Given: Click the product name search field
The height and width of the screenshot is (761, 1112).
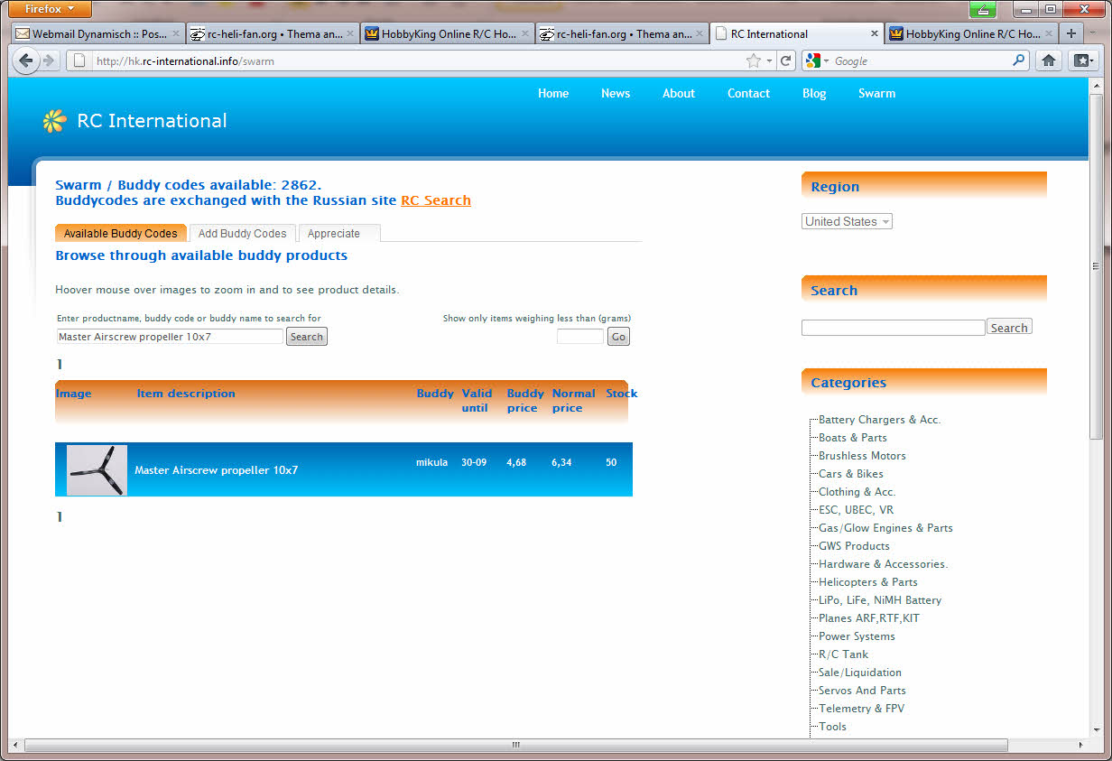Looking at the screenshot, I should click(x=170, y=337).
